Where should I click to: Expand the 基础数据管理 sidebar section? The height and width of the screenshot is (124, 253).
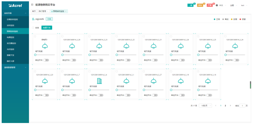(15, 67)
